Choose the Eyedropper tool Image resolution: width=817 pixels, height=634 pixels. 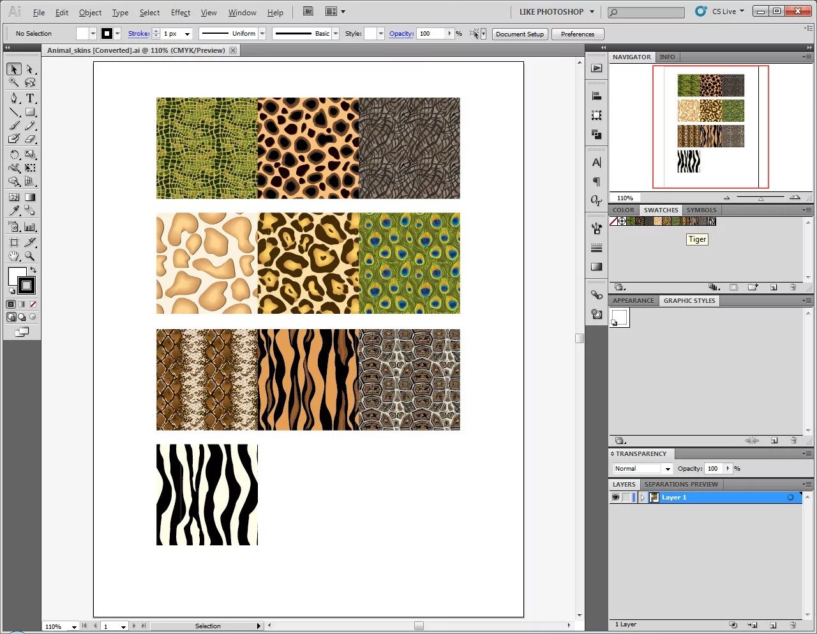(x=14, y=211)
